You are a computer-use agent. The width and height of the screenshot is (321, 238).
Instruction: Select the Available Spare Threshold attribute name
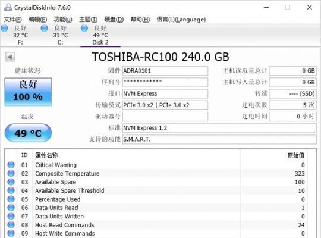pos(70,191)
